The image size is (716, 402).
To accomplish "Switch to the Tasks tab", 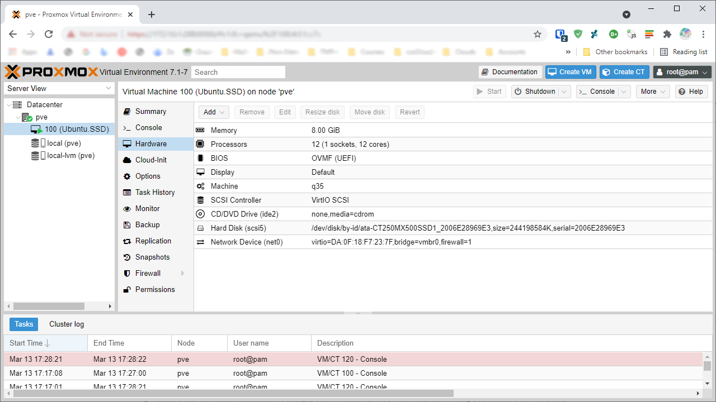I will point(24,324).
